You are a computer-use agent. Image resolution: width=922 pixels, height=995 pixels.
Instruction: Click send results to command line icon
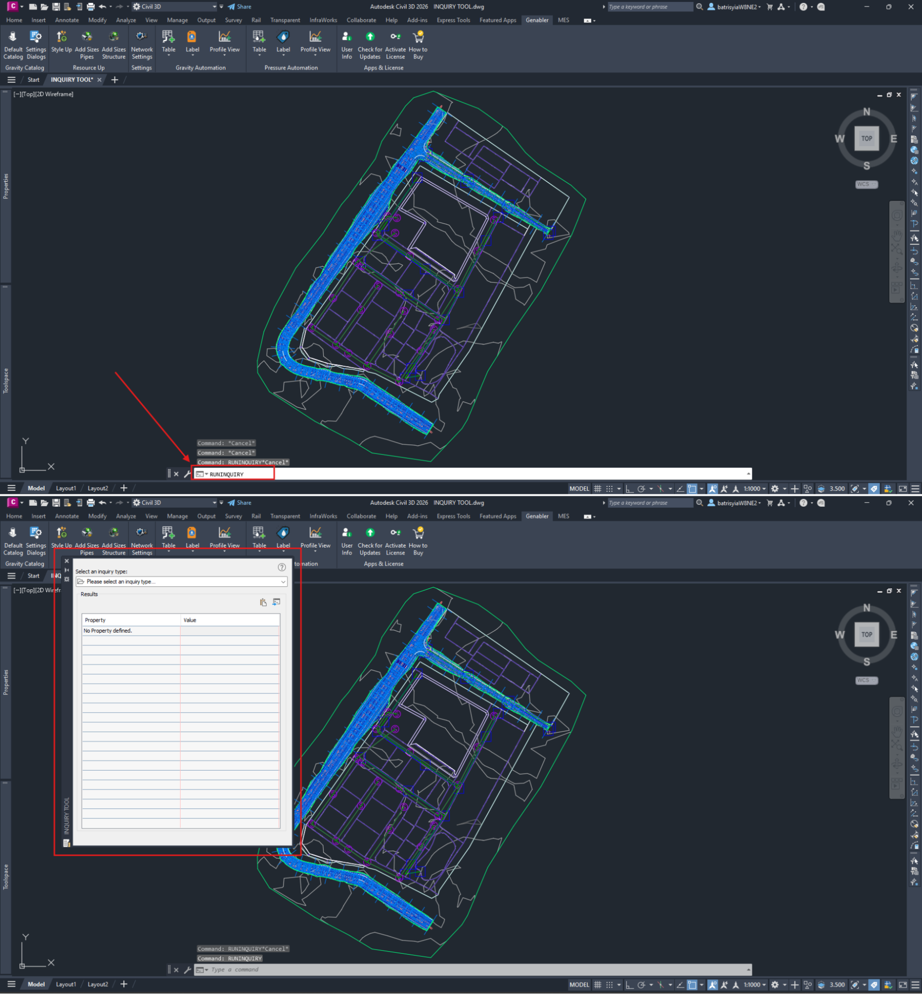coord(277,603)
